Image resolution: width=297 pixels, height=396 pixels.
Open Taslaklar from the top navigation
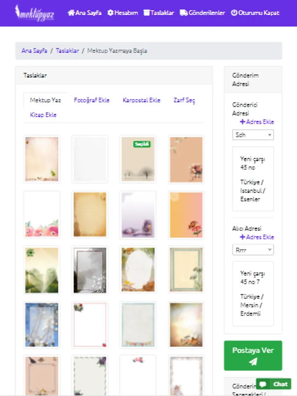[158, 13]
